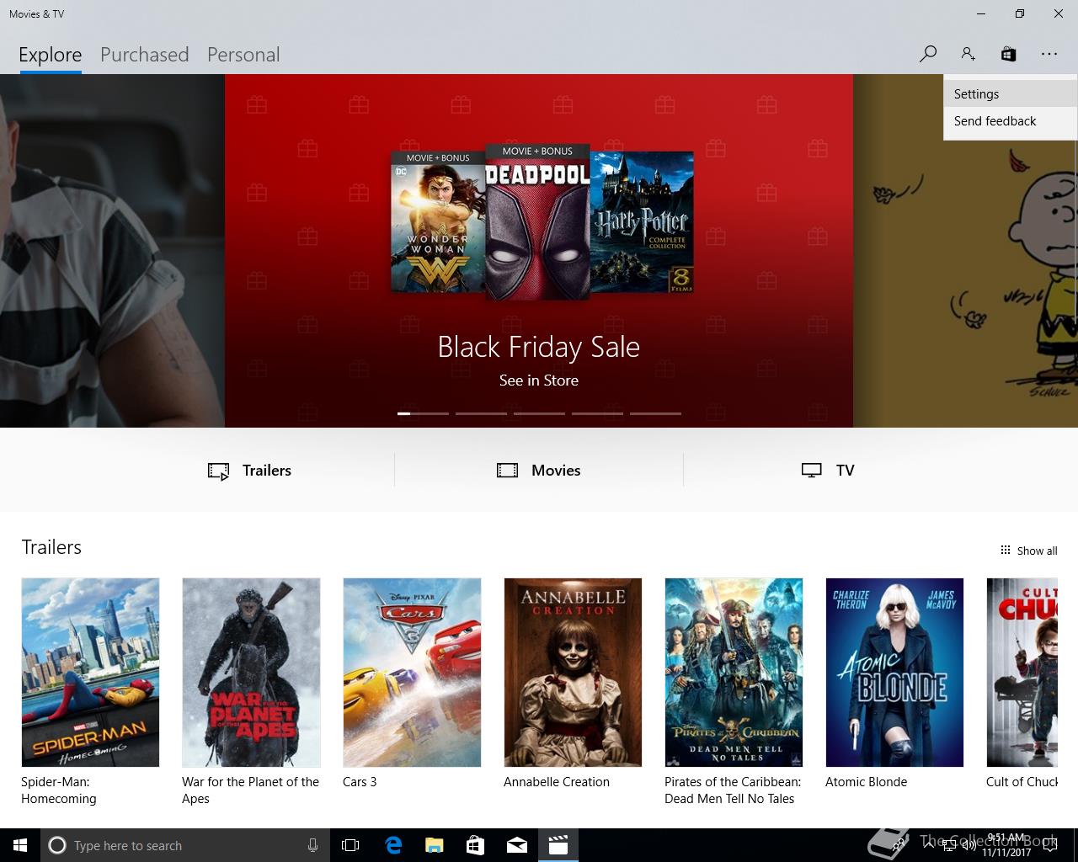This screenshot has height=862, width=1078.
Task: Open Spider-Man: Homecoming trailer poster
Action: (x=90, y=672)
